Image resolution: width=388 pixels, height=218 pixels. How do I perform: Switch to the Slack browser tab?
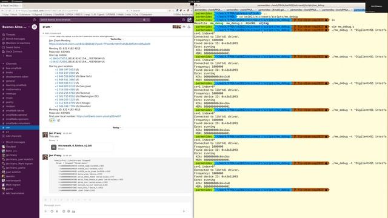click(11, 5)
